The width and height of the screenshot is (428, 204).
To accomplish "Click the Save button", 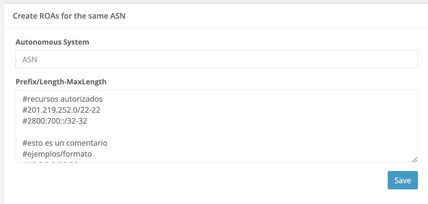I will click(x=402, y=180).
